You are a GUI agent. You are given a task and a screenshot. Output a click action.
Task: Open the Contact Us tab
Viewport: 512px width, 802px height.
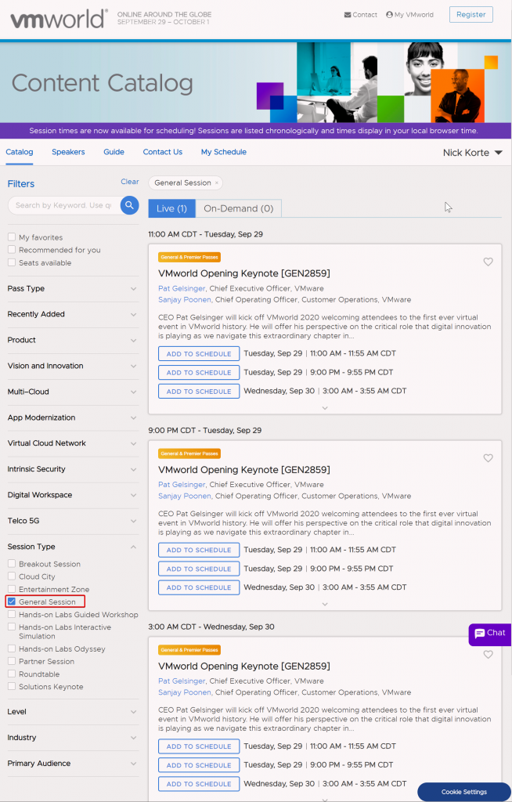click(163, 152)
